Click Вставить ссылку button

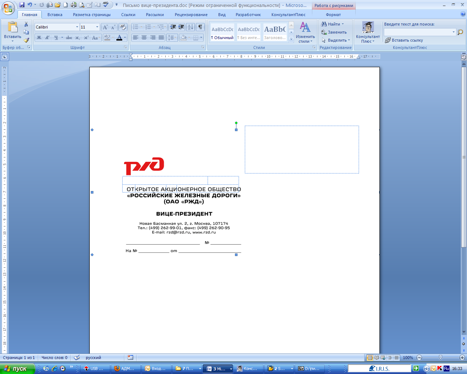click(404, 40)
